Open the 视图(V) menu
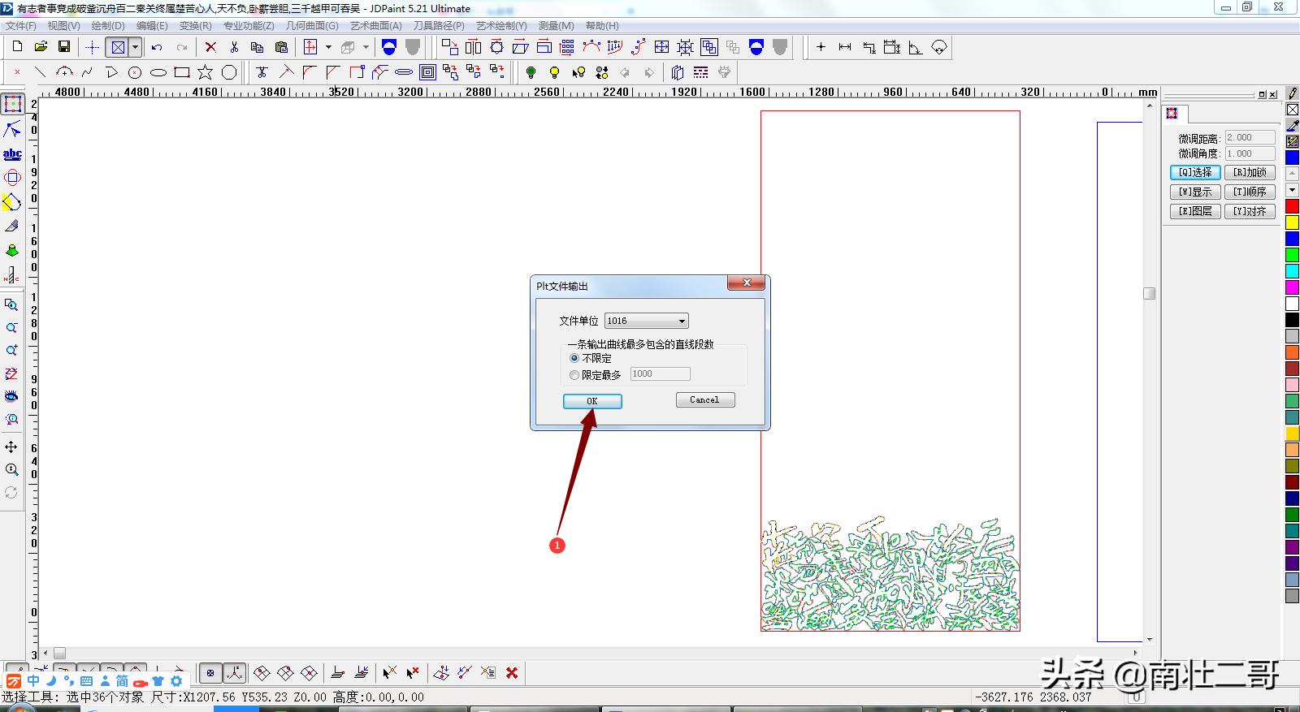 click(64, 26)
